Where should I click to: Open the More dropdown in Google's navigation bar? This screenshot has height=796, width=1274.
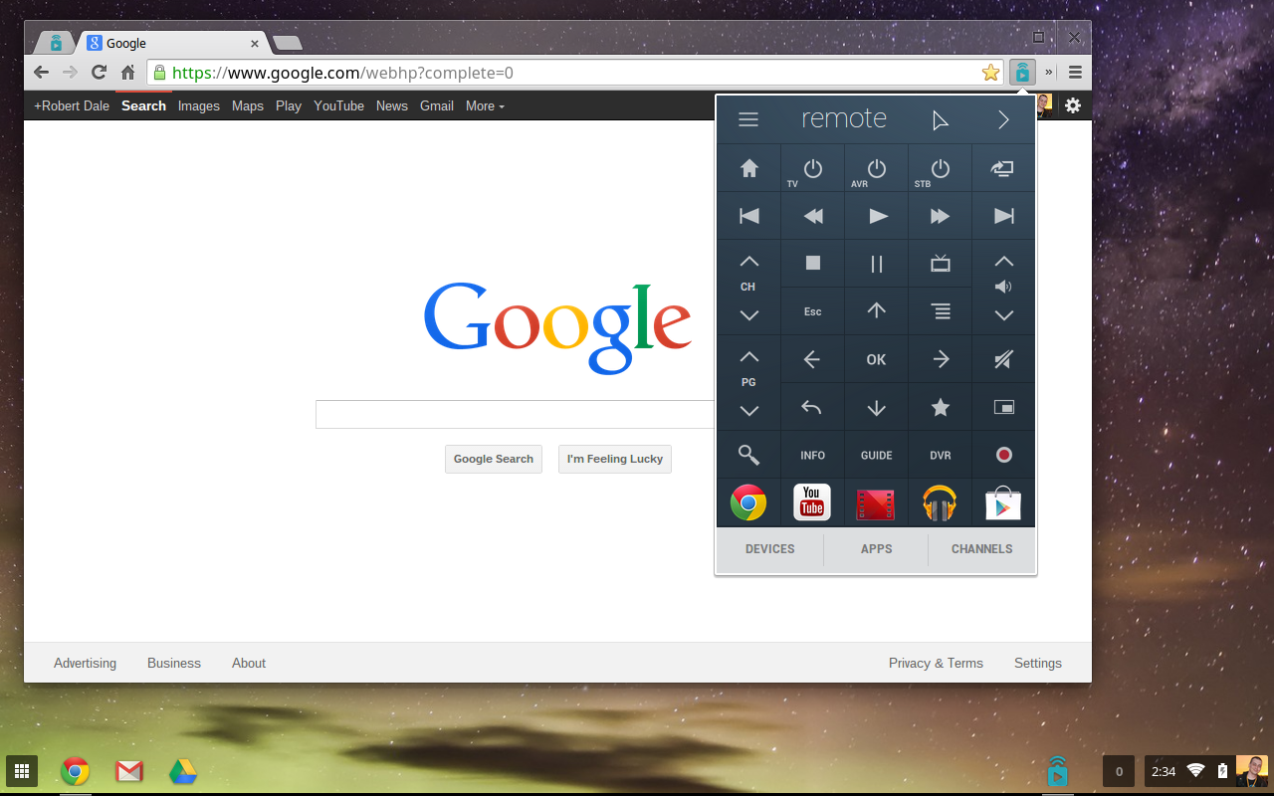tap(485, 105)
